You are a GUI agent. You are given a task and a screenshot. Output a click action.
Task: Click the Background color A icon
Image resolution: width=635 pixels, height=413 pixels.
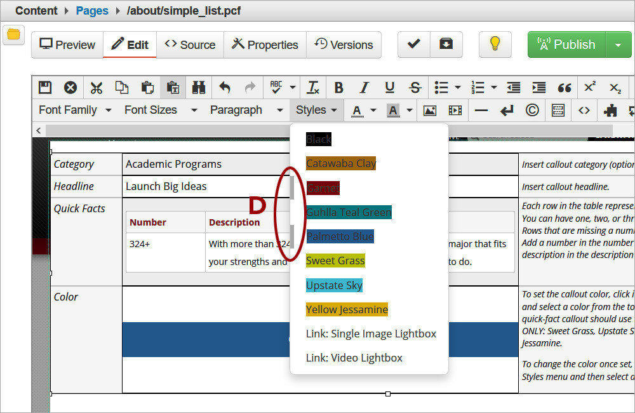(x=393, y=111)
